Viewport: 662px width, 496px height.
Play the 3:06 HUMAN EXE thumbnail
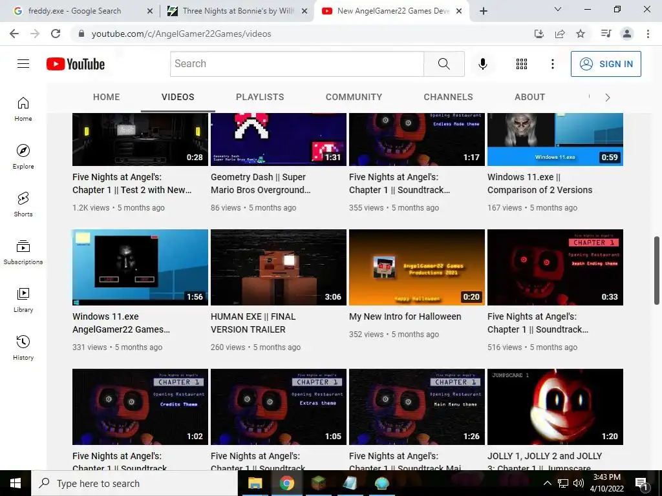click(x=279, y=267)
